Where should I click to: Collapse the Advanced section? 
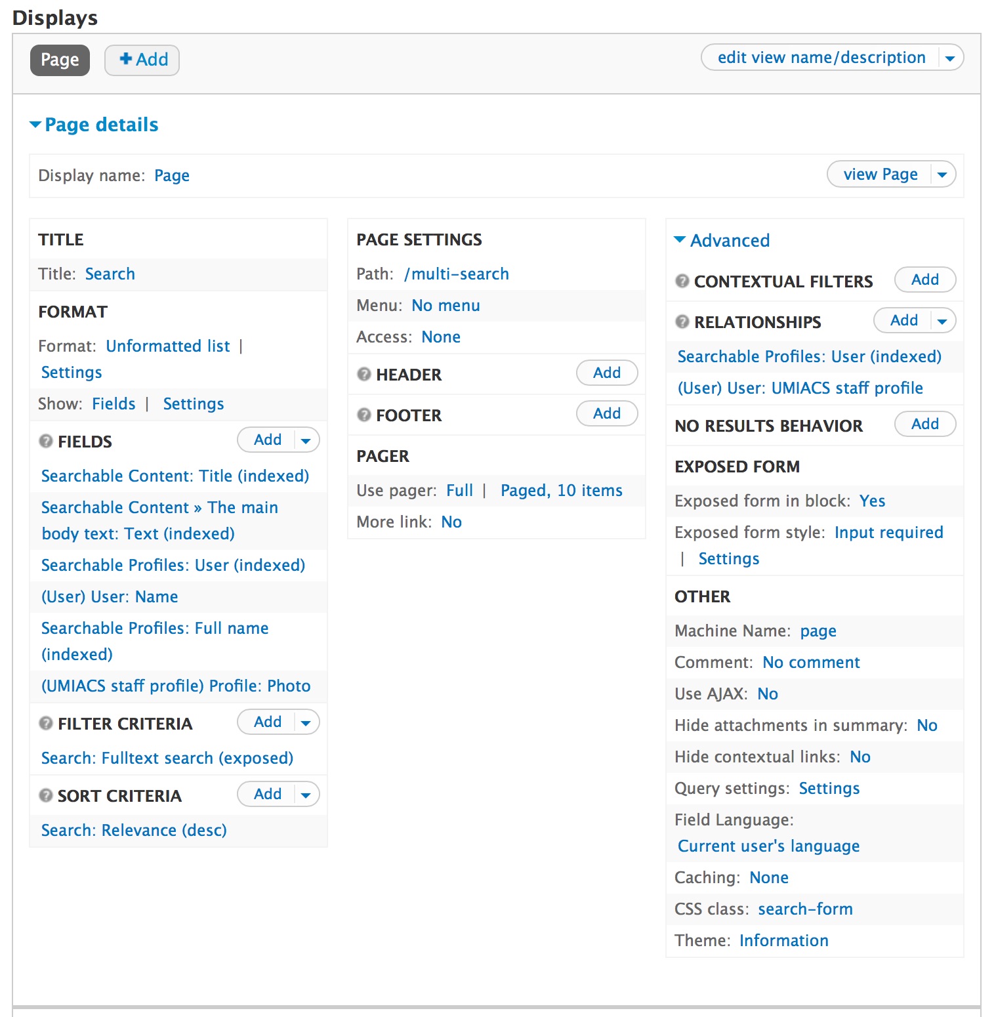722,240
